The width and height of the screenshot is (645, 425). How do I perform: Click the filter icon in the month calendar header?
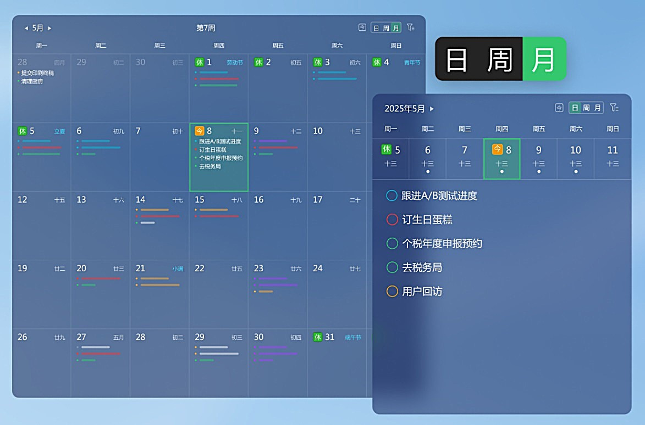coord(410,27)
